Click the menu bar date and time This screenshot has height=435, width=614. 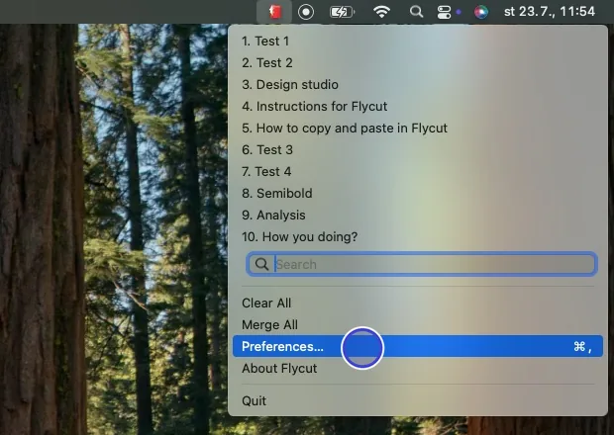(x=550, y=11)
